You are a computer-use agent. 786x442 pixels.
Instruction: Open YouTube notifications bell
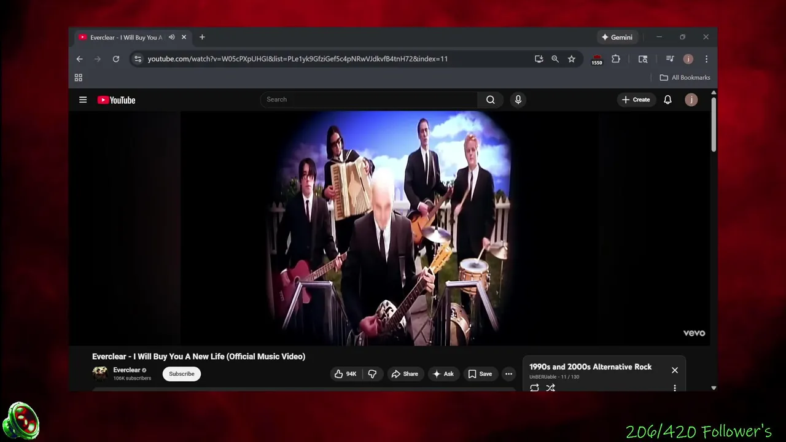coord(667,99)
